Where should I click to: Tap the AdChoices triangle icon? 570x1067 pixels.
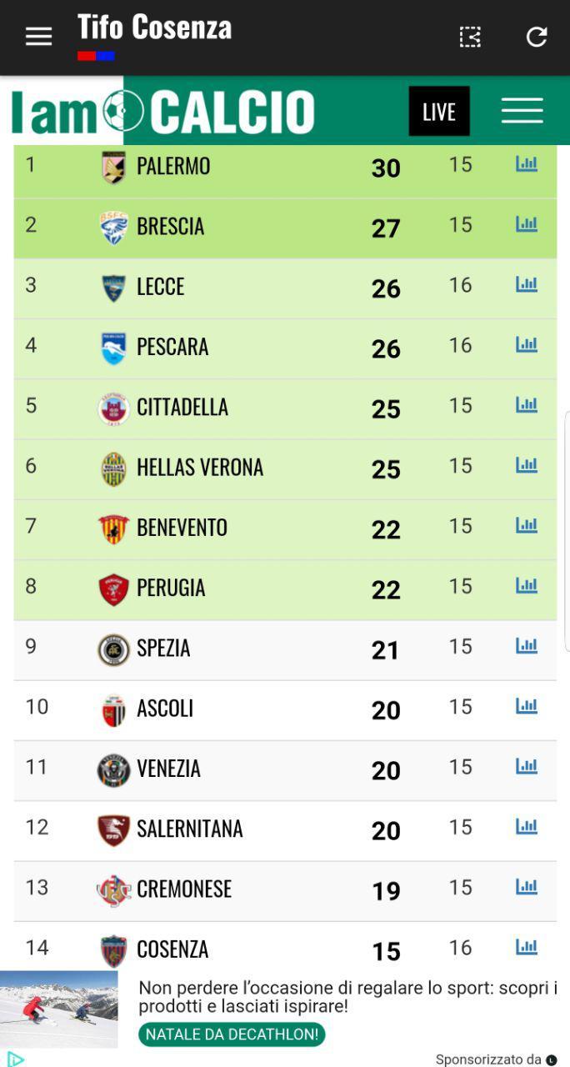tap(15, 1059)
